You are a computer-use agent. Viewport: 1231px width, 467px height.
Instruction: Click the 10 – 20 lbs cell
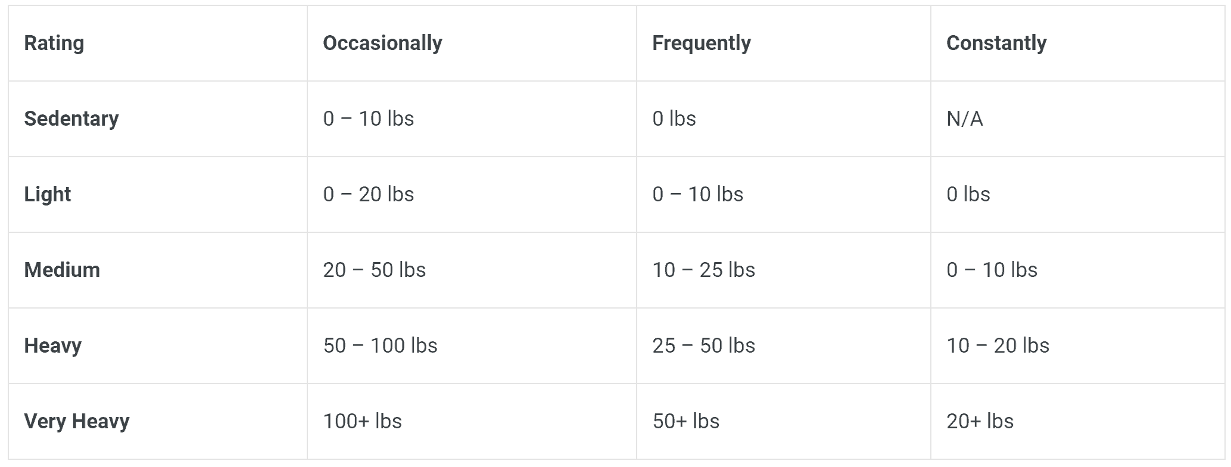pos(998,345)
